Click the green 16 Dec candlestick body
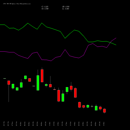The image size is (130, 130). (x=63, y=97)
